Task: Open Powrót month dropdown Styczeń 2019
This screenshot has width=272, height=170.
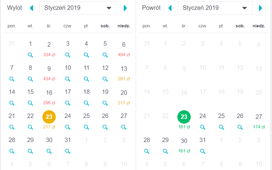Action: pyautogui.click(x=215, y=8)
